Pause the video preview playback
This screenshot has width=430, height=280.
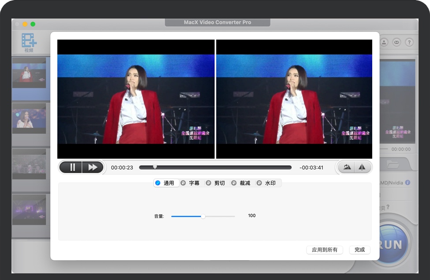[72, 167]
